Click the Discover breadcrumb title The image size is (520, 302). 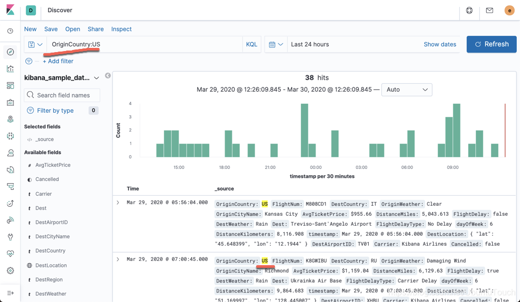click(60, 11)
